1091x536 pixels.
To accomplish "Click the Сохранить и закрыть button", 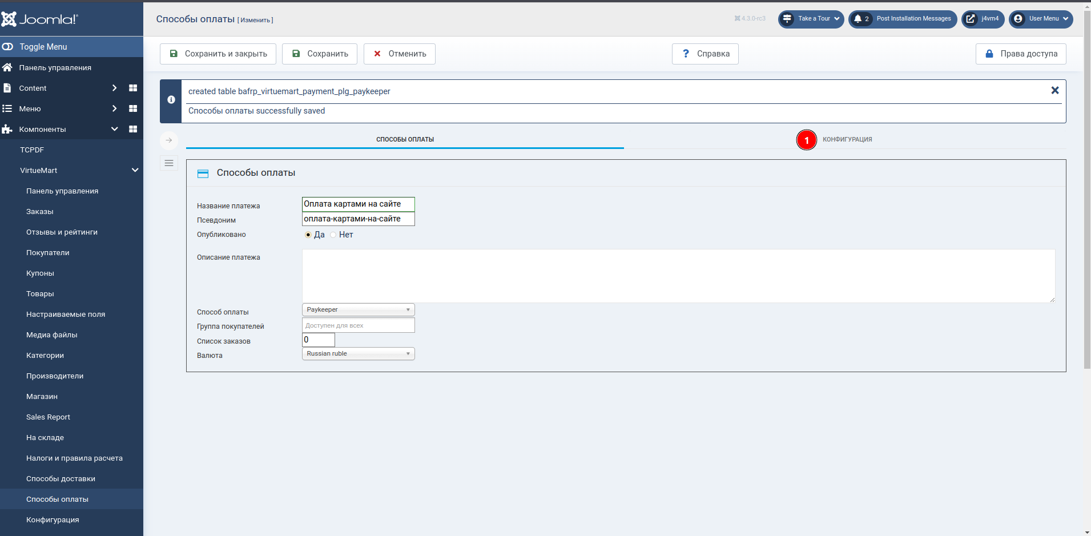I will [218, 54].
